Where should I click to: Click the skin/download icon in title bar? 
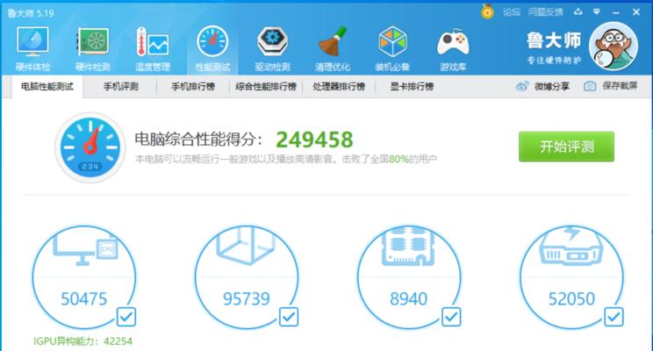point(578,11)
